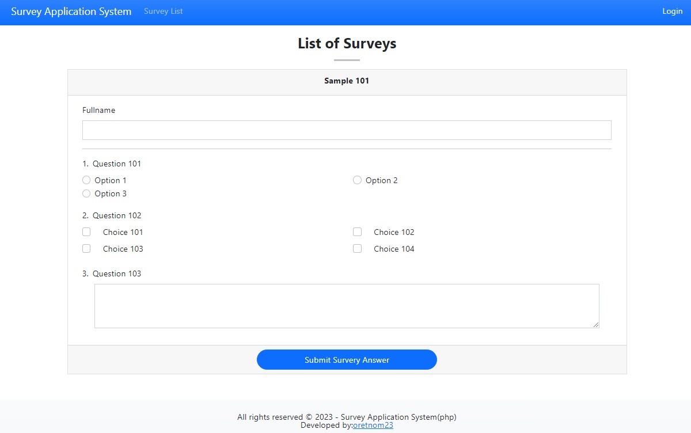
Task: Select the Option 2 radio button
Action: tap(357, 180)
